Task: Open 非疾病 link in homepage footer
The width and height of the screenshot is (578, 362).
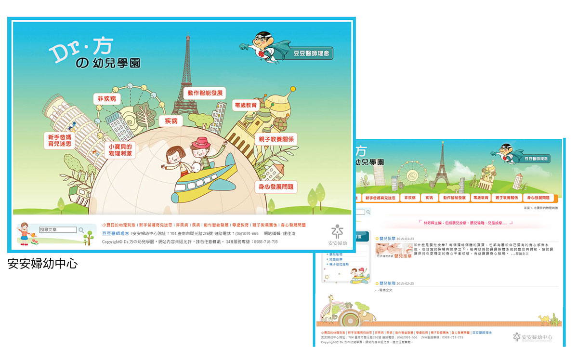Action: pyautogui.click(x=182, y=225)
